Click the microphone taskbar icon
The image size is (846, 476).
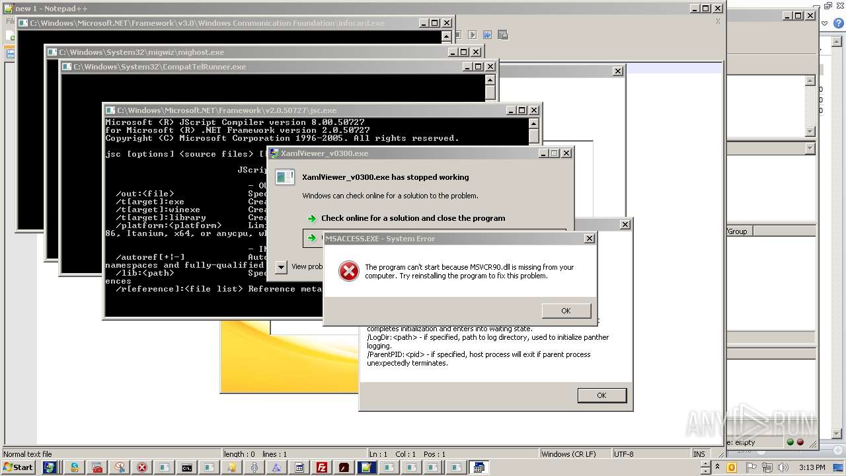coord(254,467)
